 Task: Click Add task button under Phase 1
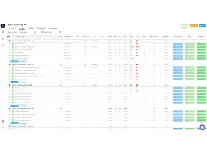tap(14, 62)
